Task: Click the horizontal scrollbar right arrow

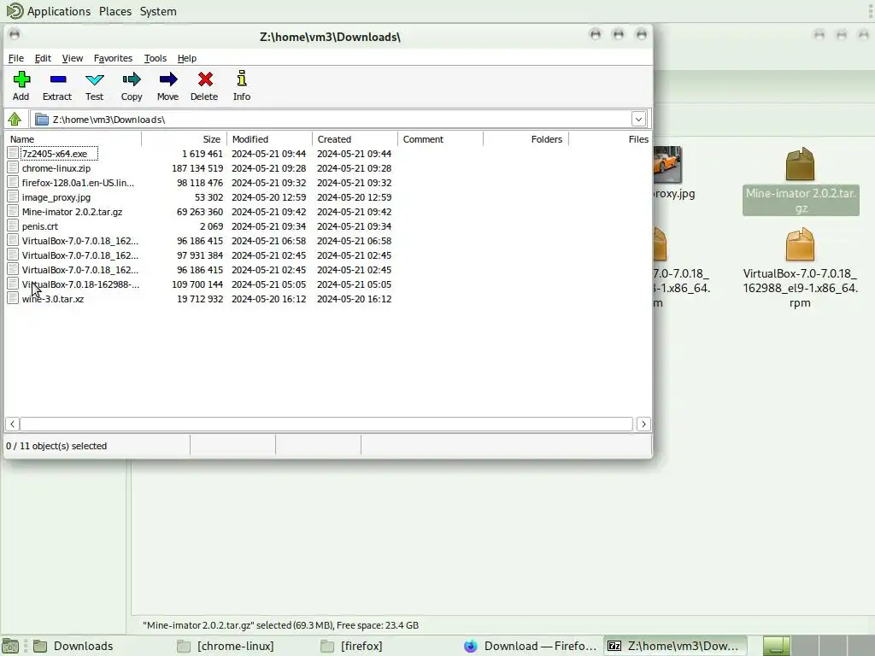Action: click(643, 424)
